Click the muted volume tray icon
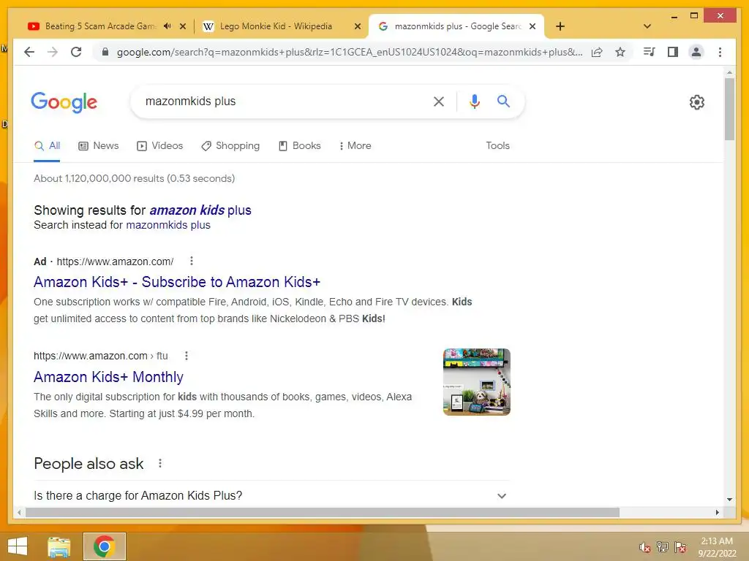This screenshot has width=749, height=561. [x=645, y=547]
